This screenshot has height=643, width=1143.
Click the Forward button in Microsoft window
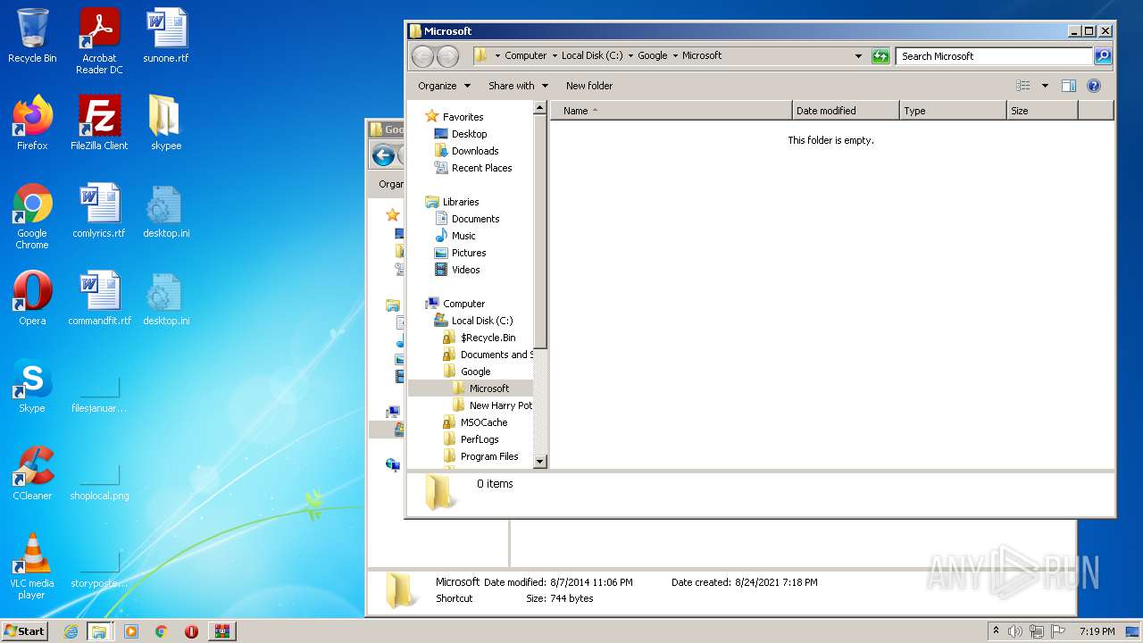(x=447, y=56)
